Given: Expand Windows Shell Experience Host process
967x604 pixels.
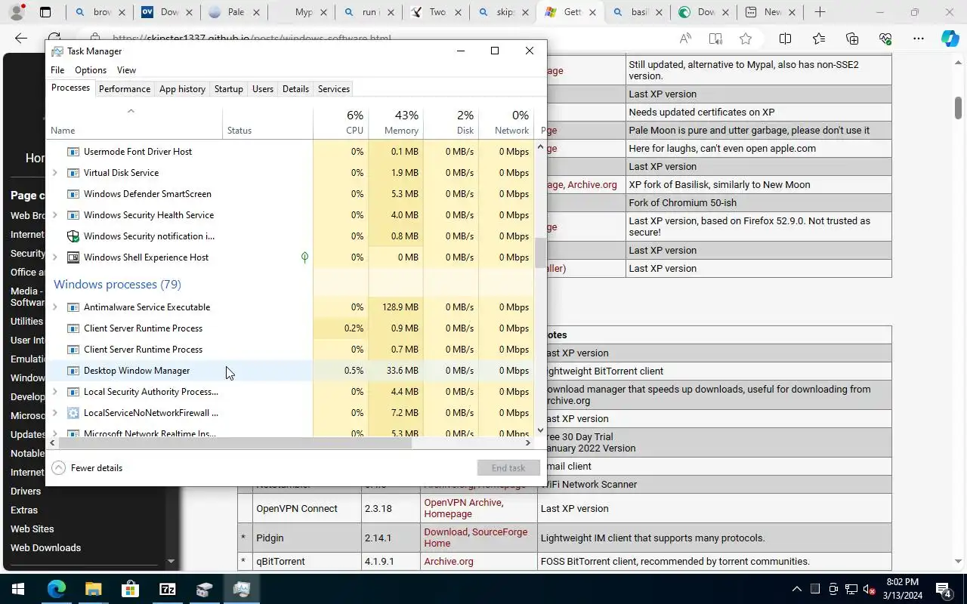Looking at the screenshot, I should coord(54,257).
